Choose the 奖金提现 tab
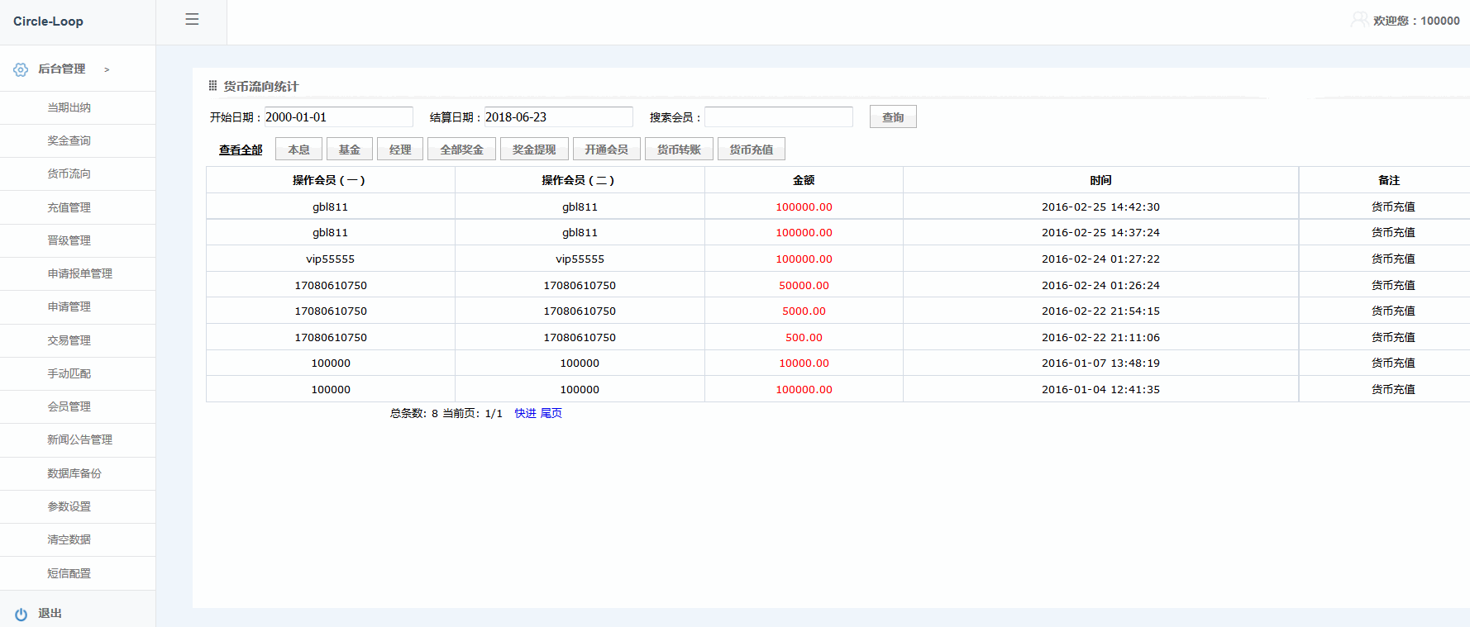Image resolution: width=1470 pixels, height=627 pixels. click(534, 150)
